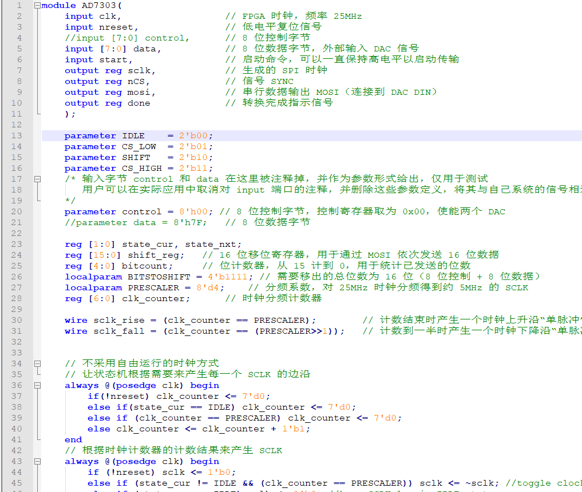Click comment '低电平复位信号'
This screenshot has width=582, height=492.
pyautogui.click(x=282, y=27)
